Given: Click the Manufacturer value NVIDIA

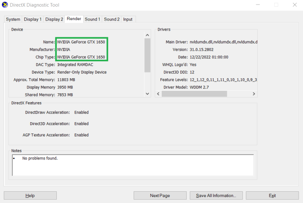Looking at the screenshot, I should tap(64, 49).
